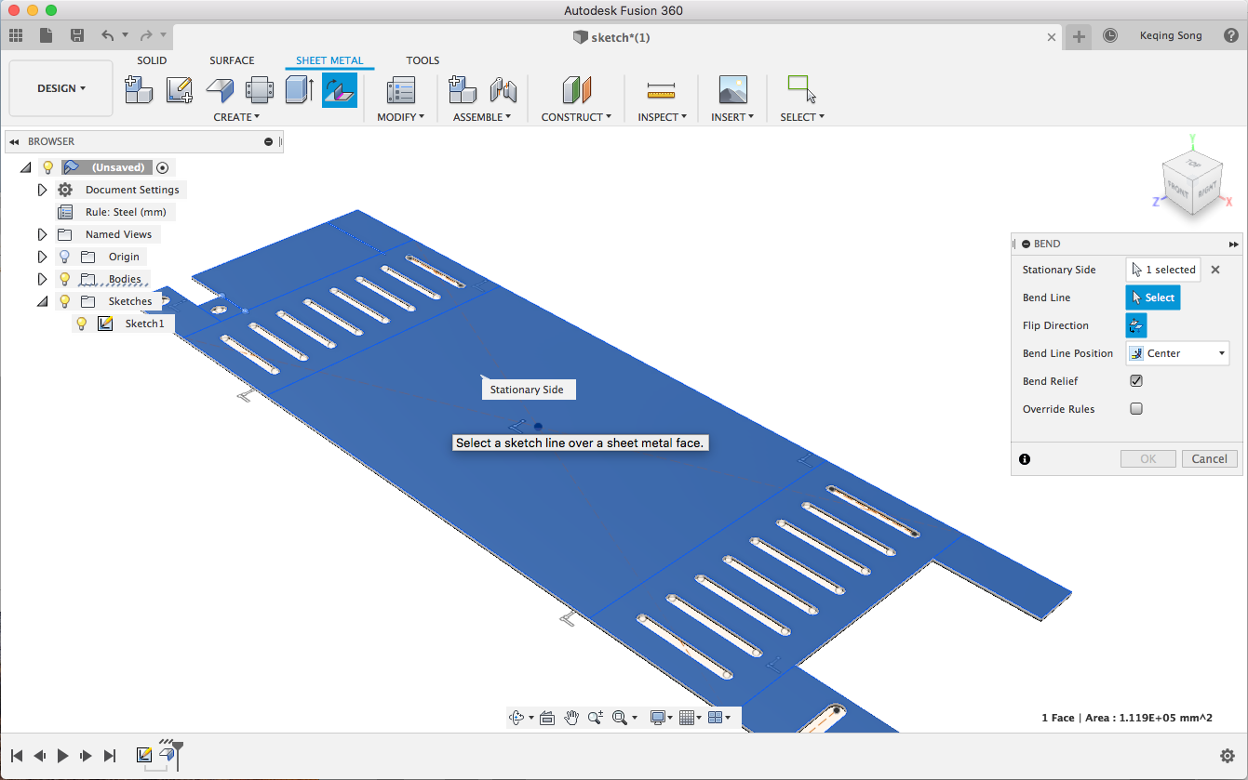
Task: Uncheck the Bend Relief checkbox
Action: click(x=1136, y=381)
